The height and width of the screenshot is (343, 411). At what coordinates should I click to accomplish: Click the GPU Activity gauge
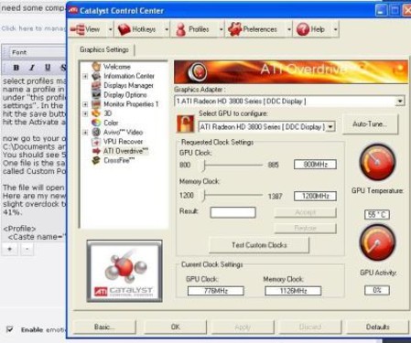[377, 242]
